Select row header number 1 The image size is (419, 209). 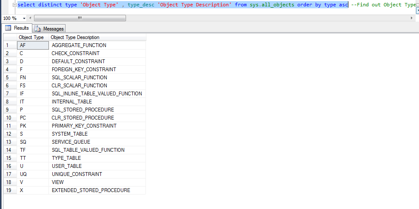coord(10,45)
